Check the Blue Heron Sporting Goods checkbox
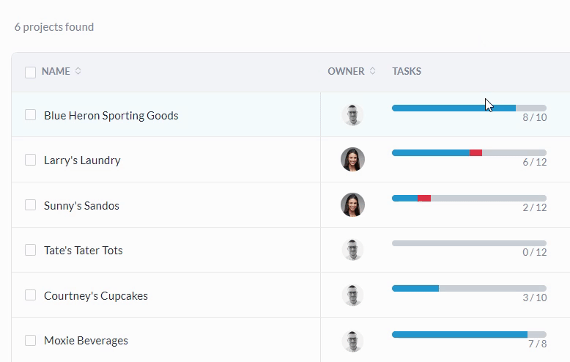This screenshot has width=570, height=362. pos(30,115)
